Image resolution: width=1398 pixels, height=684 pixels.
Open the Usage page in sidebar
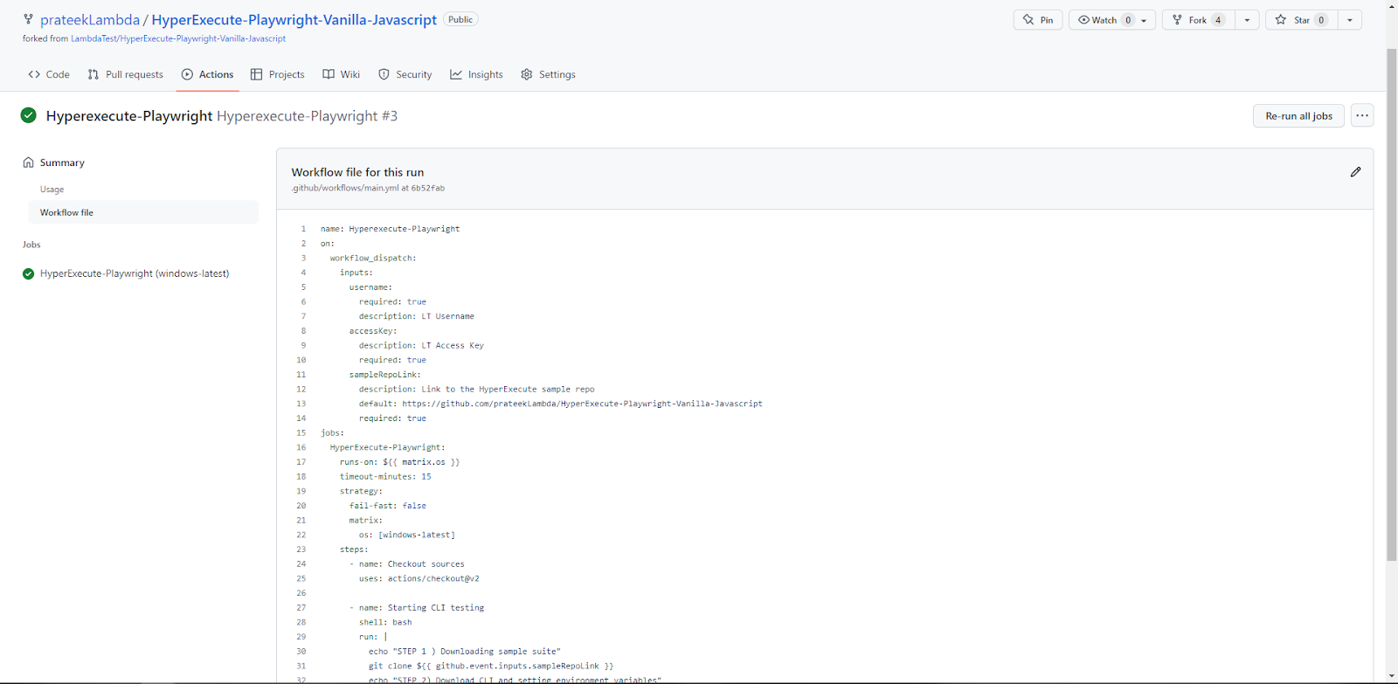(x=52, y=190)
